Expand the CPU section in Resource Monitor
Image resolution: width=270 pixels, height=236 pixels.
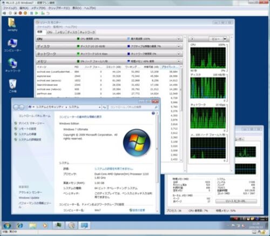179,39
